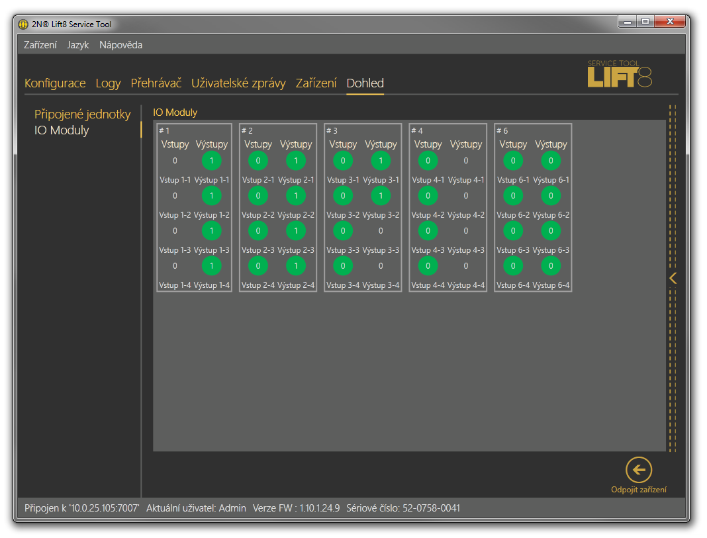Open the Nápověda help menu

click(x=120, y=45)
